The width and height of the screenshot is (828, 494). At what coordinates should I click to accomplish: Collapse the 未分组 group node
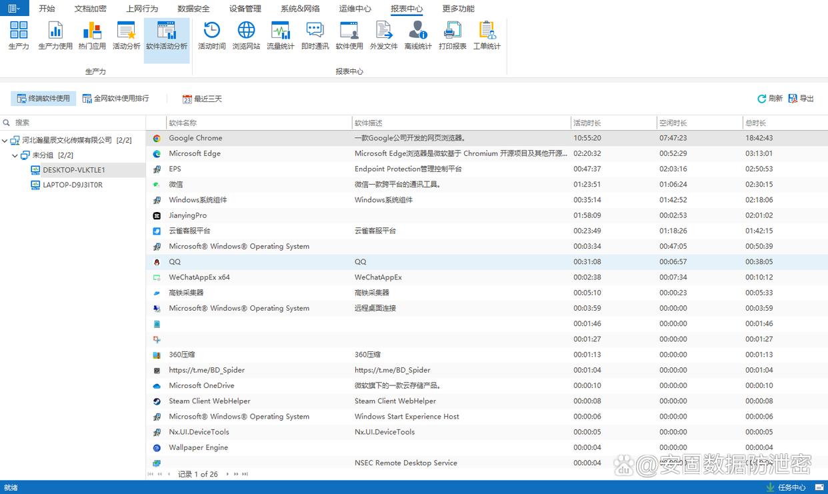pyautogui.click(x=15, y=155)
